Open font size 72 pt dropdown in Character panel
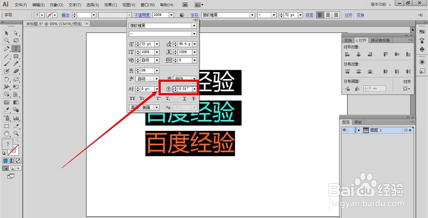Screen dimensions: 428x218 click(157, 44)
